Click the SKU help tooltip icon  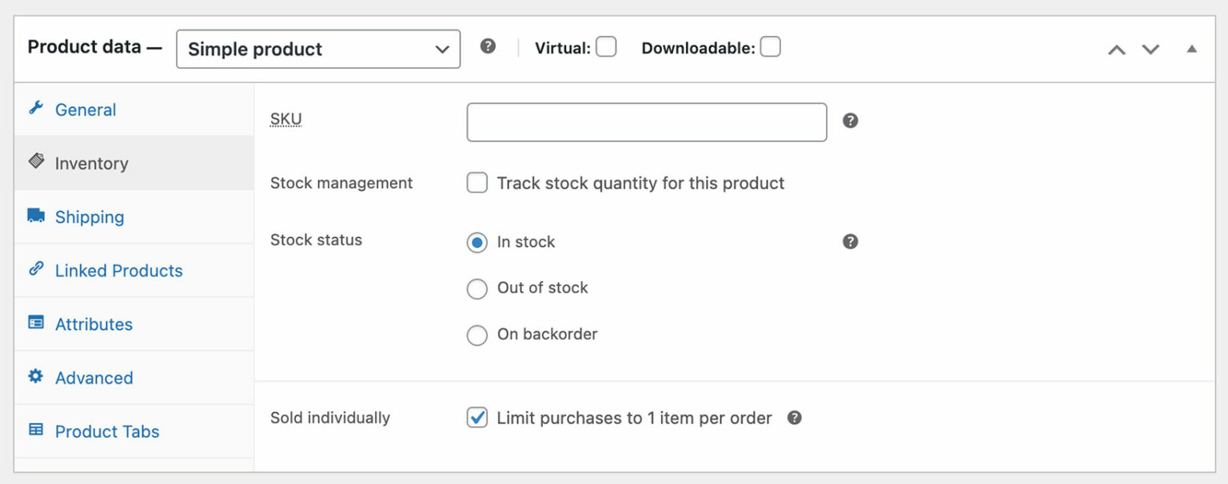click(x=851, y=121)
